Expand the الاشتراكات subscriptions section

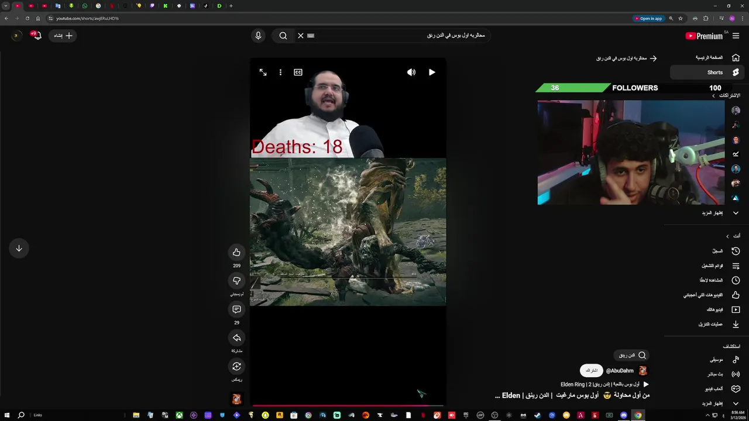726,95
